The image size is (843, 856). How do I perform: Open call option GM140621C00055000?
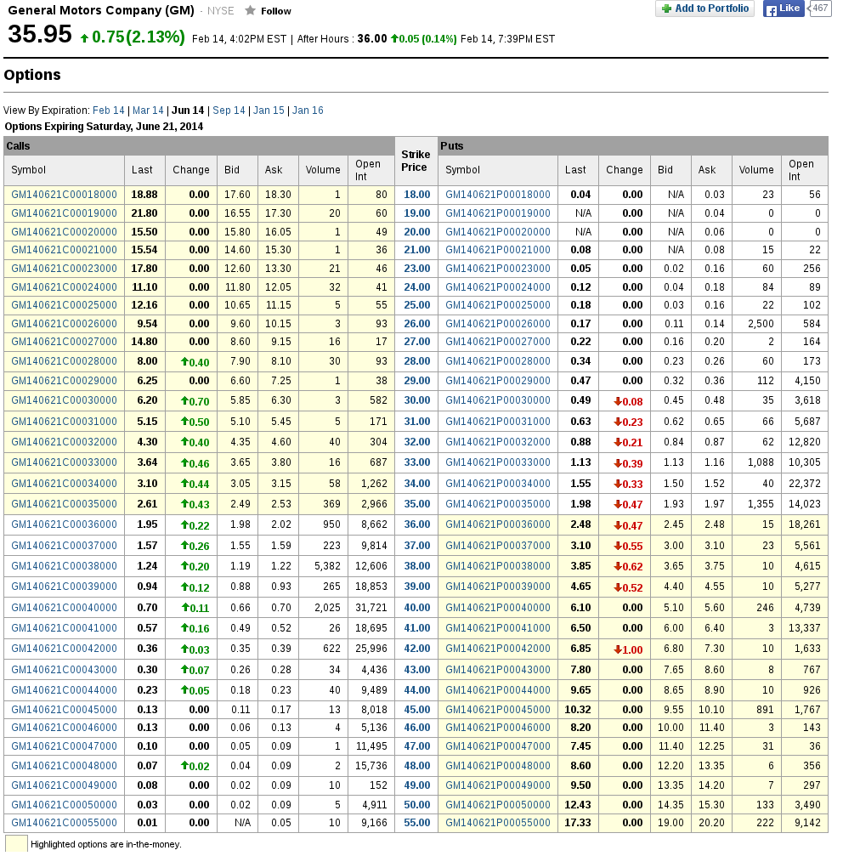64,823
